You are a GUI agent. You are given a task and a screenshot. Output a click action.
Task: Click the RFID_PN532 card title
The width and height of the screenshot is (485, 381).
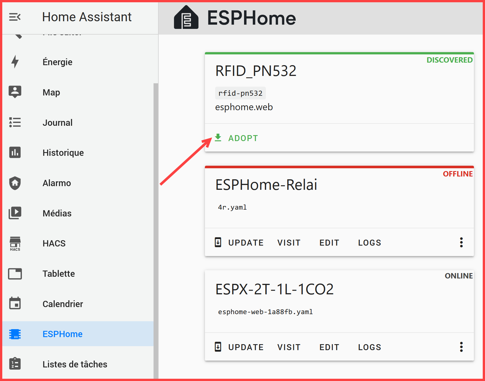256,71
